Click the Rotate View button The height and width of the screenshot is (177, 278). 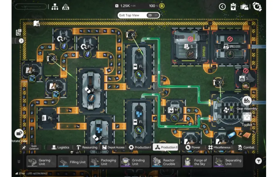pos(19,133)
